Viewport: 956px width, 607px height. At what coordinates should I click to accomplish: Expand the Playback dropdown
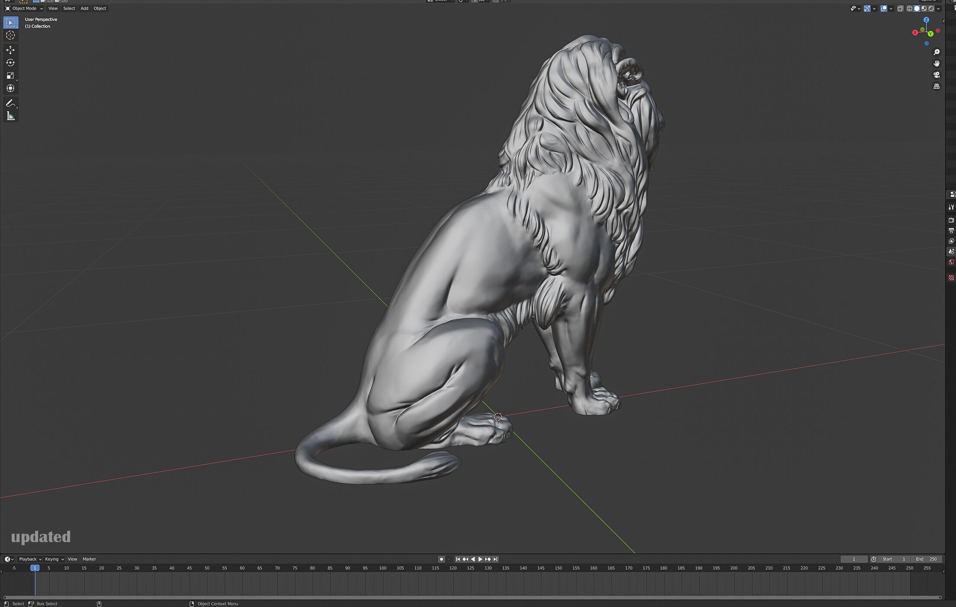[x=30, y=559]
